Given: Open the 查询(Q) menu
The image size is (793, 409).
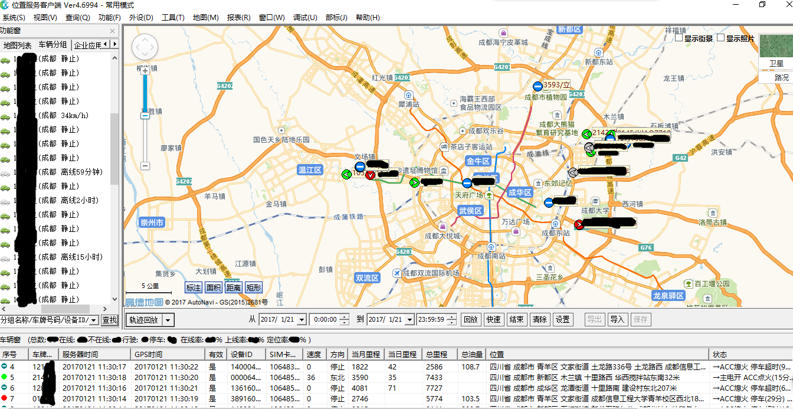Looking at the screenshot, I should [x=77, y=18].
